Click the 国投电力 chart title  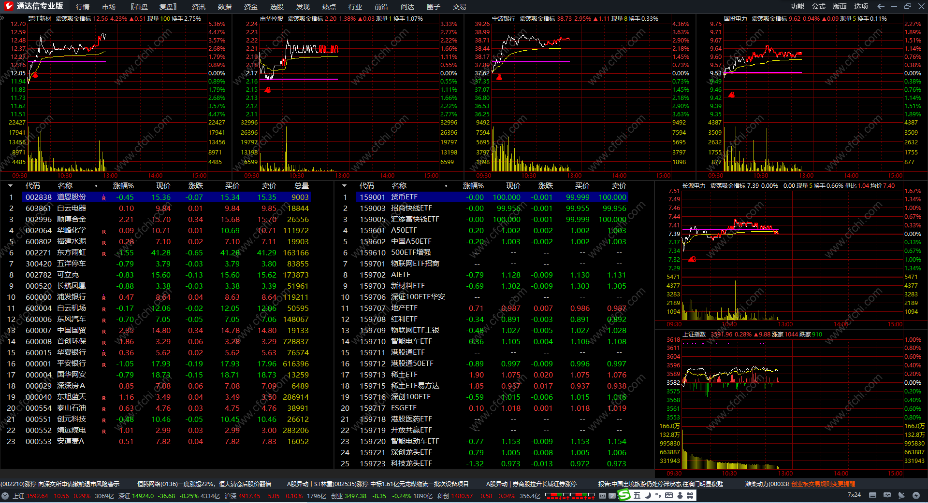click(x=736, y=19)
